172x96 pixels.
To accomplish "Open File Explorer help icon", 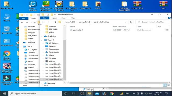I will pyautogui.click(x=169, y=18).
